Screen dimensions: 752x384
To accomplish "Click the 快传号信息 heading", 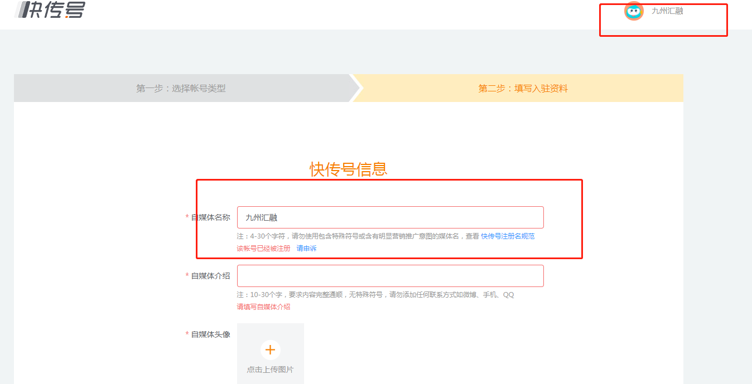I will 349,169.
